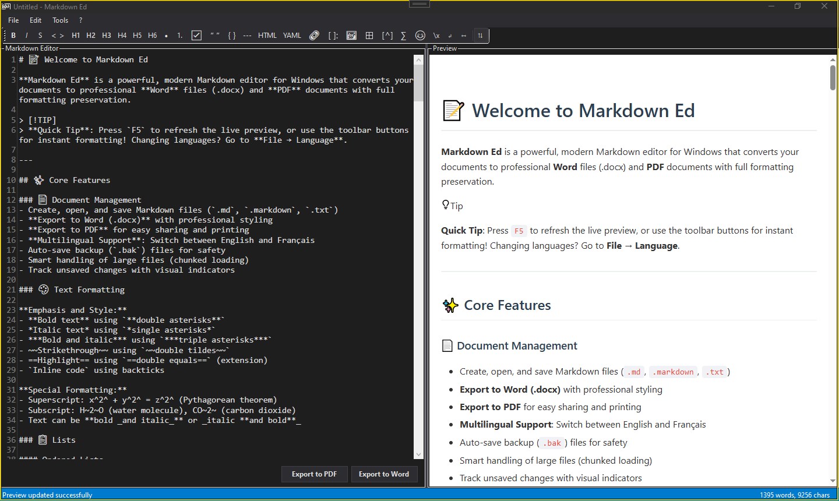This screenshot has height=501, width=839.
Task: Insert a Heading 4 with H4
Action: click(x=122, y=36)
